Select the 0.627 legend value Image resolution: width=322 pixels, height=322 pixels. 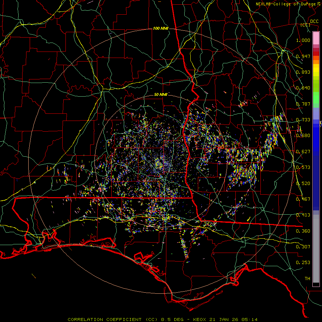point(303,152)
